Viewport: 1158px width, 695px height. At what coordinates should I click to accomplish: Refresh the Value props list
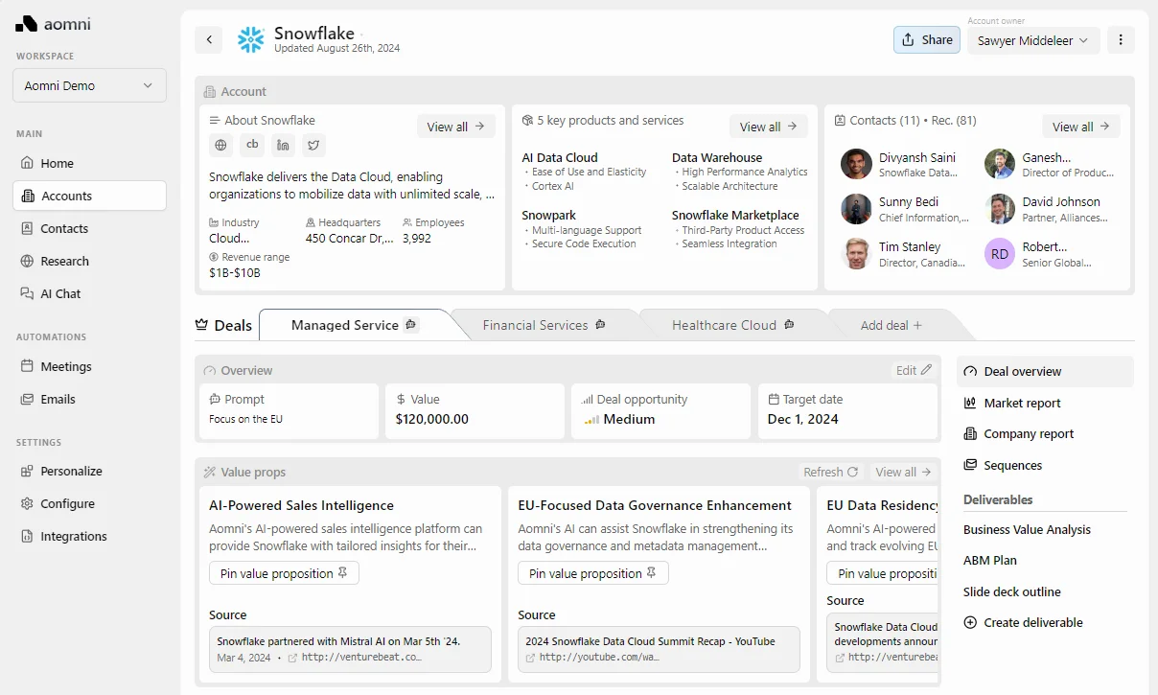coord(830,472)
